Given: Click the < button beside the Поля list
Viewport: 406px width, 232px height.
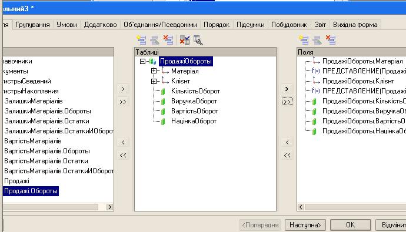Looking at the screenshot, I should tap(287, 142).
